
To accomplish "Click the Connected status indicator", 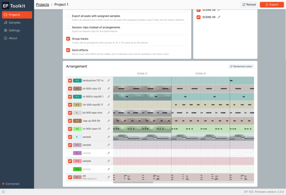I will click(x=11, y=184).
